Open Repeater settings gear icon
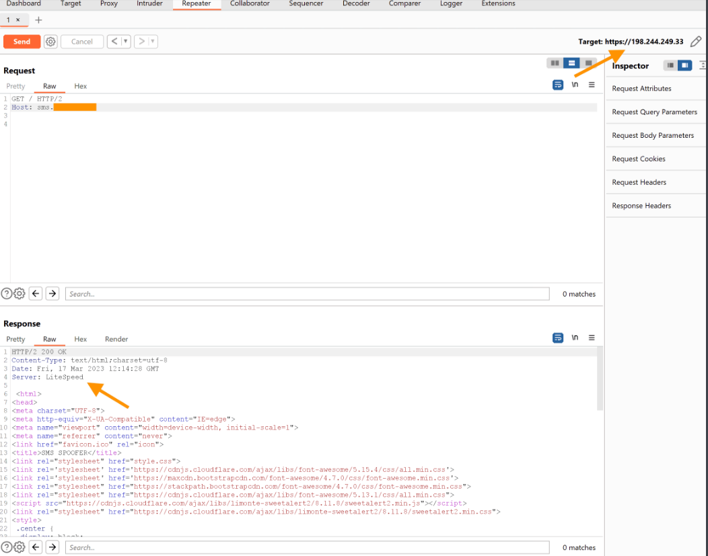 tap(50, 42)
